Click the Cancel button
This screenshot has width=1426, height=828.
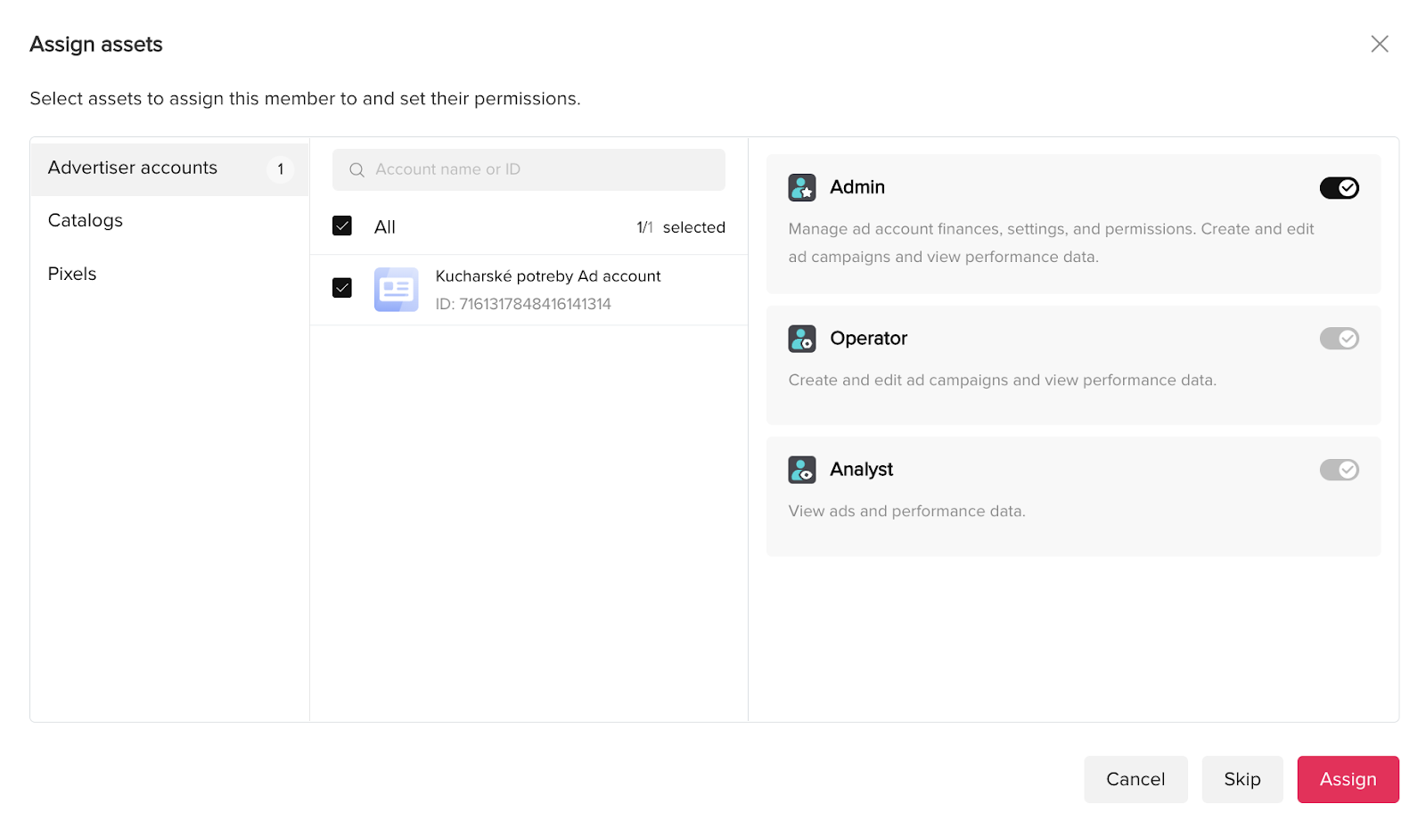point(1135,779)
